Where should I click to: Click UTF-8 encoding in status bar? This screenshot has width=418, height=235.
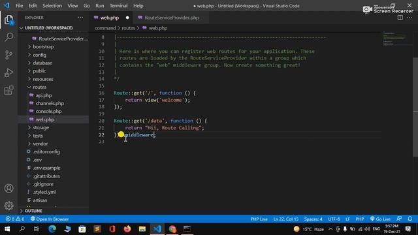pyautogui.click(x=334, y=219)
